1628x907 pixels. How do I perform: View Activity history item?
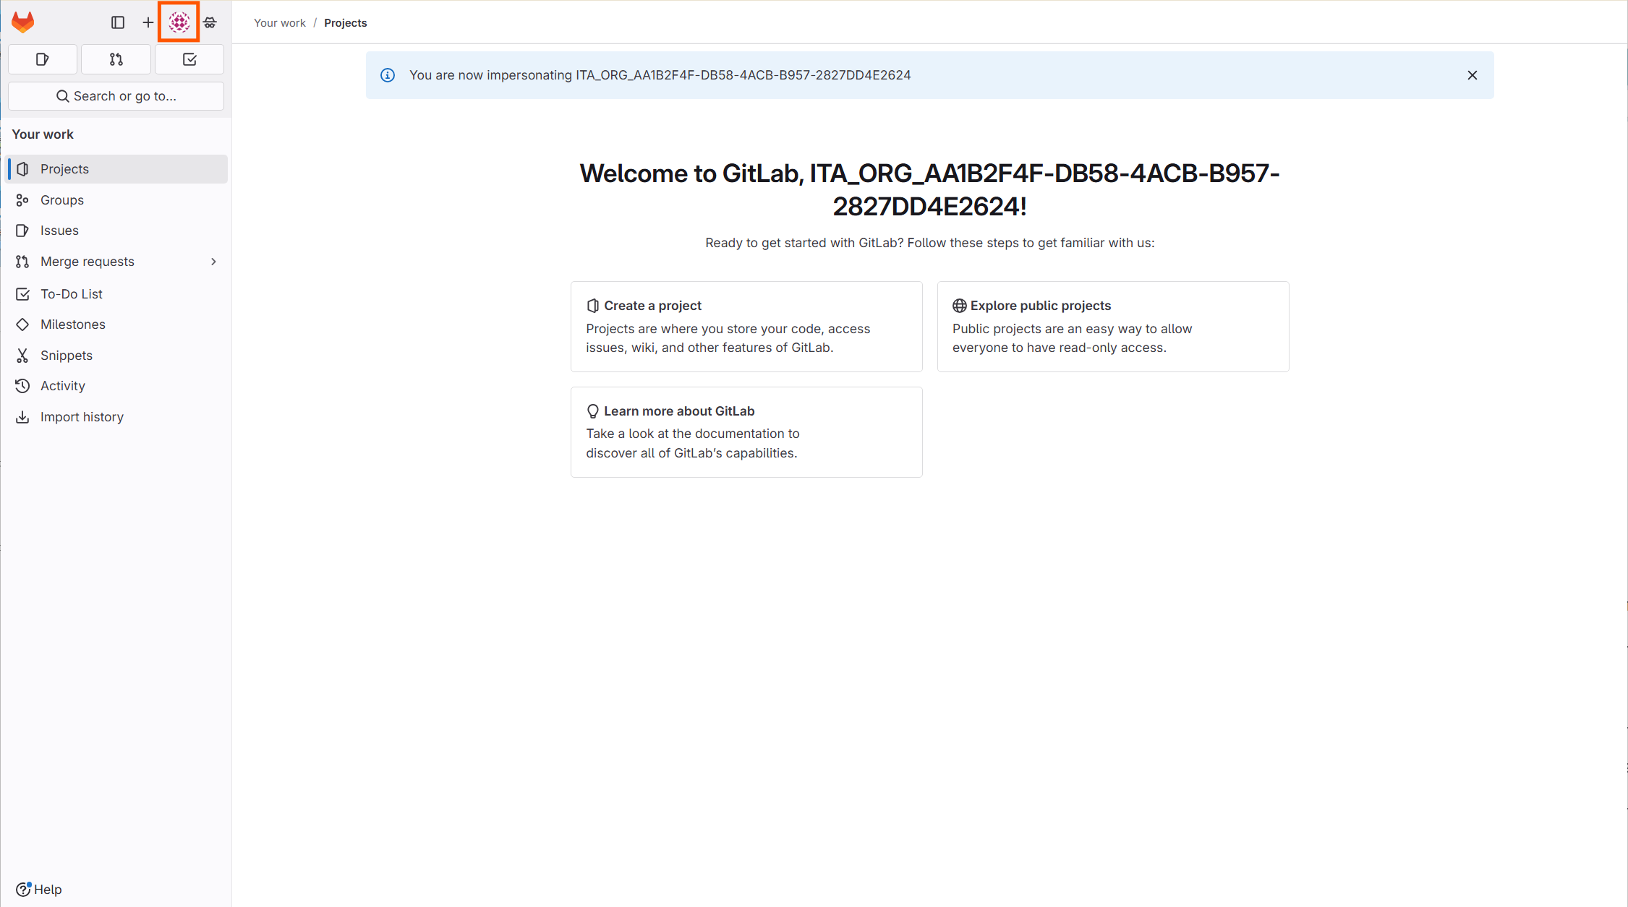point(63,386)
